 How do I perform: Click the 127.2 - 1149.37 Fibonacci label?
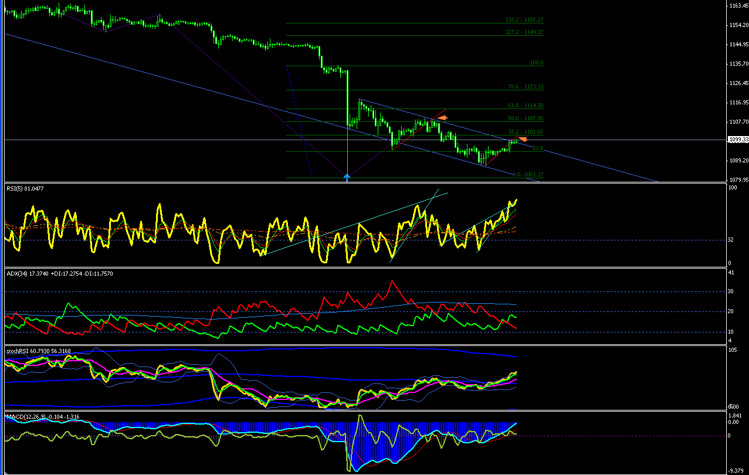point(524,32)
